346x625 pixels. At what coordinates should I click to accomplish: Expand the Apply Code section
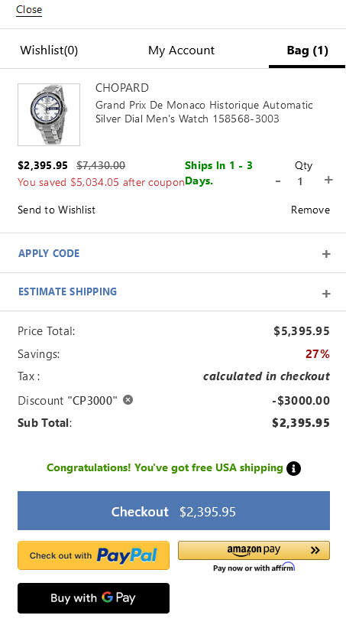(x=173, y=253)
